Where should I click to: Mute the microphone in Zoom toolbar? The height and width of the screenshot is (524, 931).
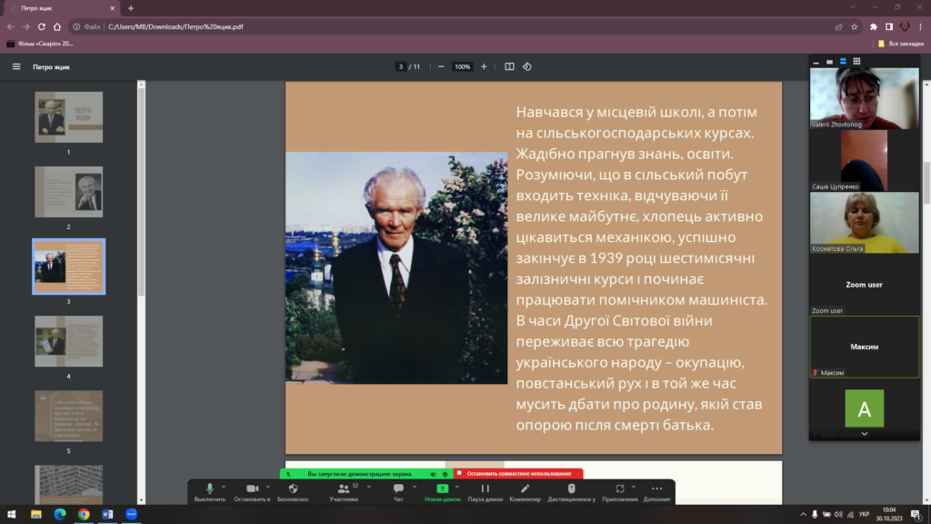209,489
